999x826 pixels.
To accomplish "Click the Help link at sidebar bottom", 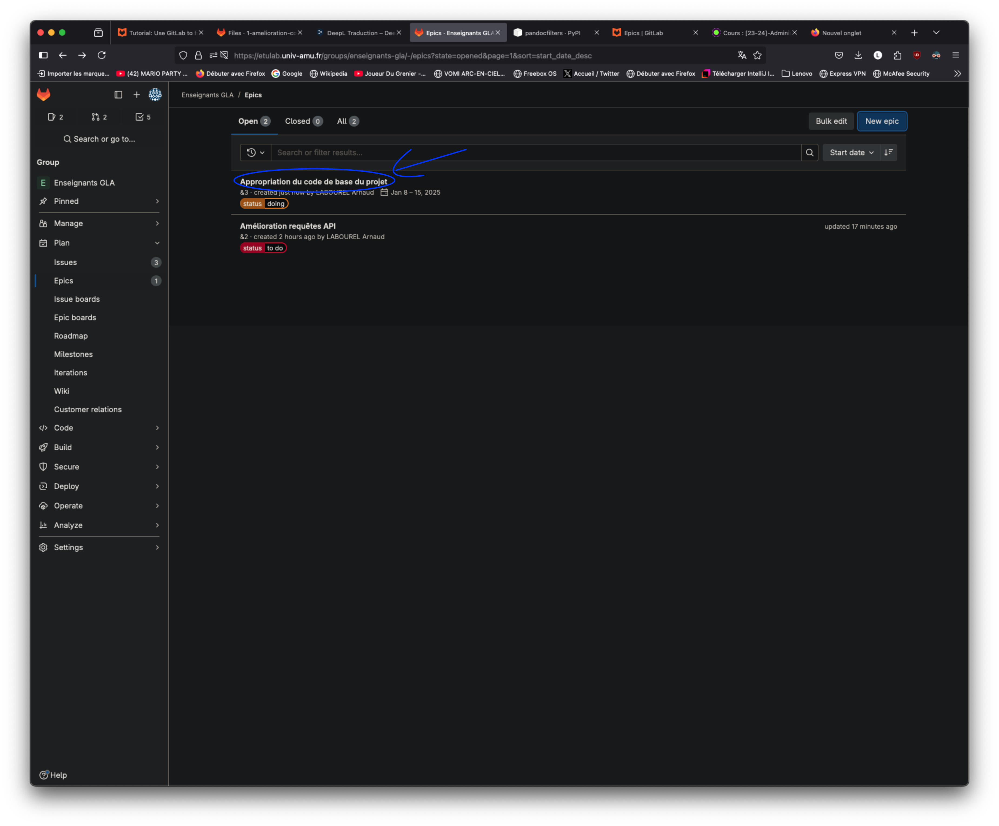I will pyautogui.click(x=53, y=775).
